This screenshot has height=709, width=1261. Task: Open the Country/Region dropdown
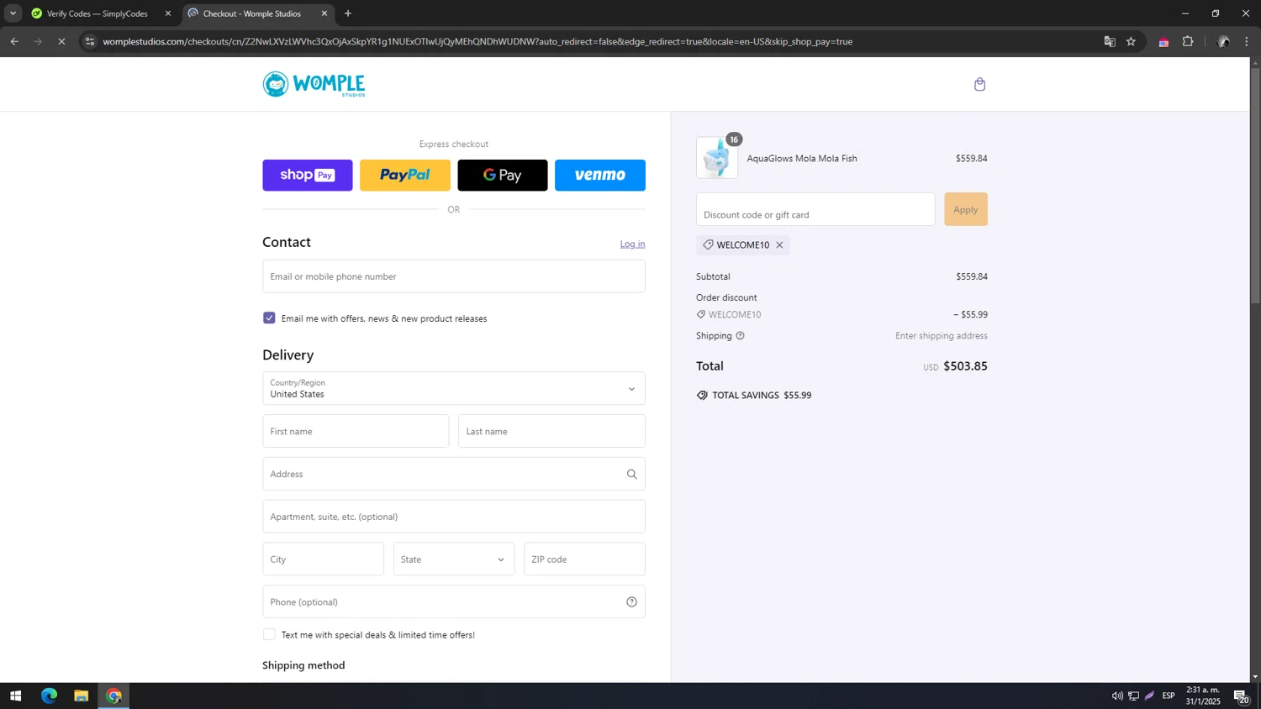click(454, 389)
